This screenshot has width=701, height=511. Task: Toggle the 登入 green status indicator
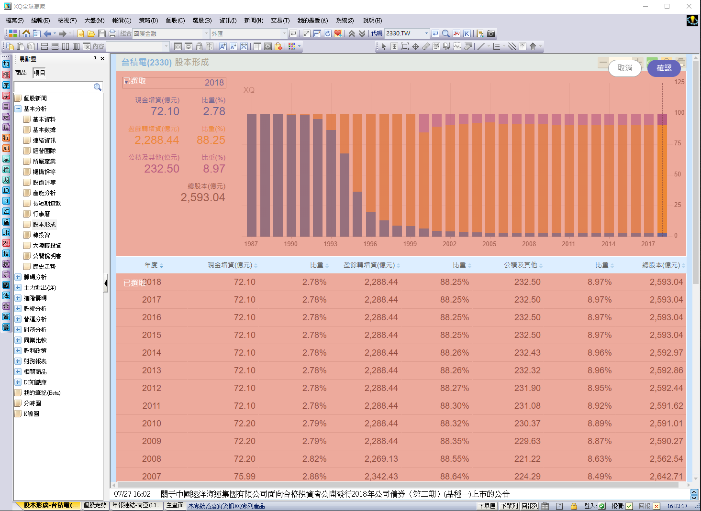point(602,506)
